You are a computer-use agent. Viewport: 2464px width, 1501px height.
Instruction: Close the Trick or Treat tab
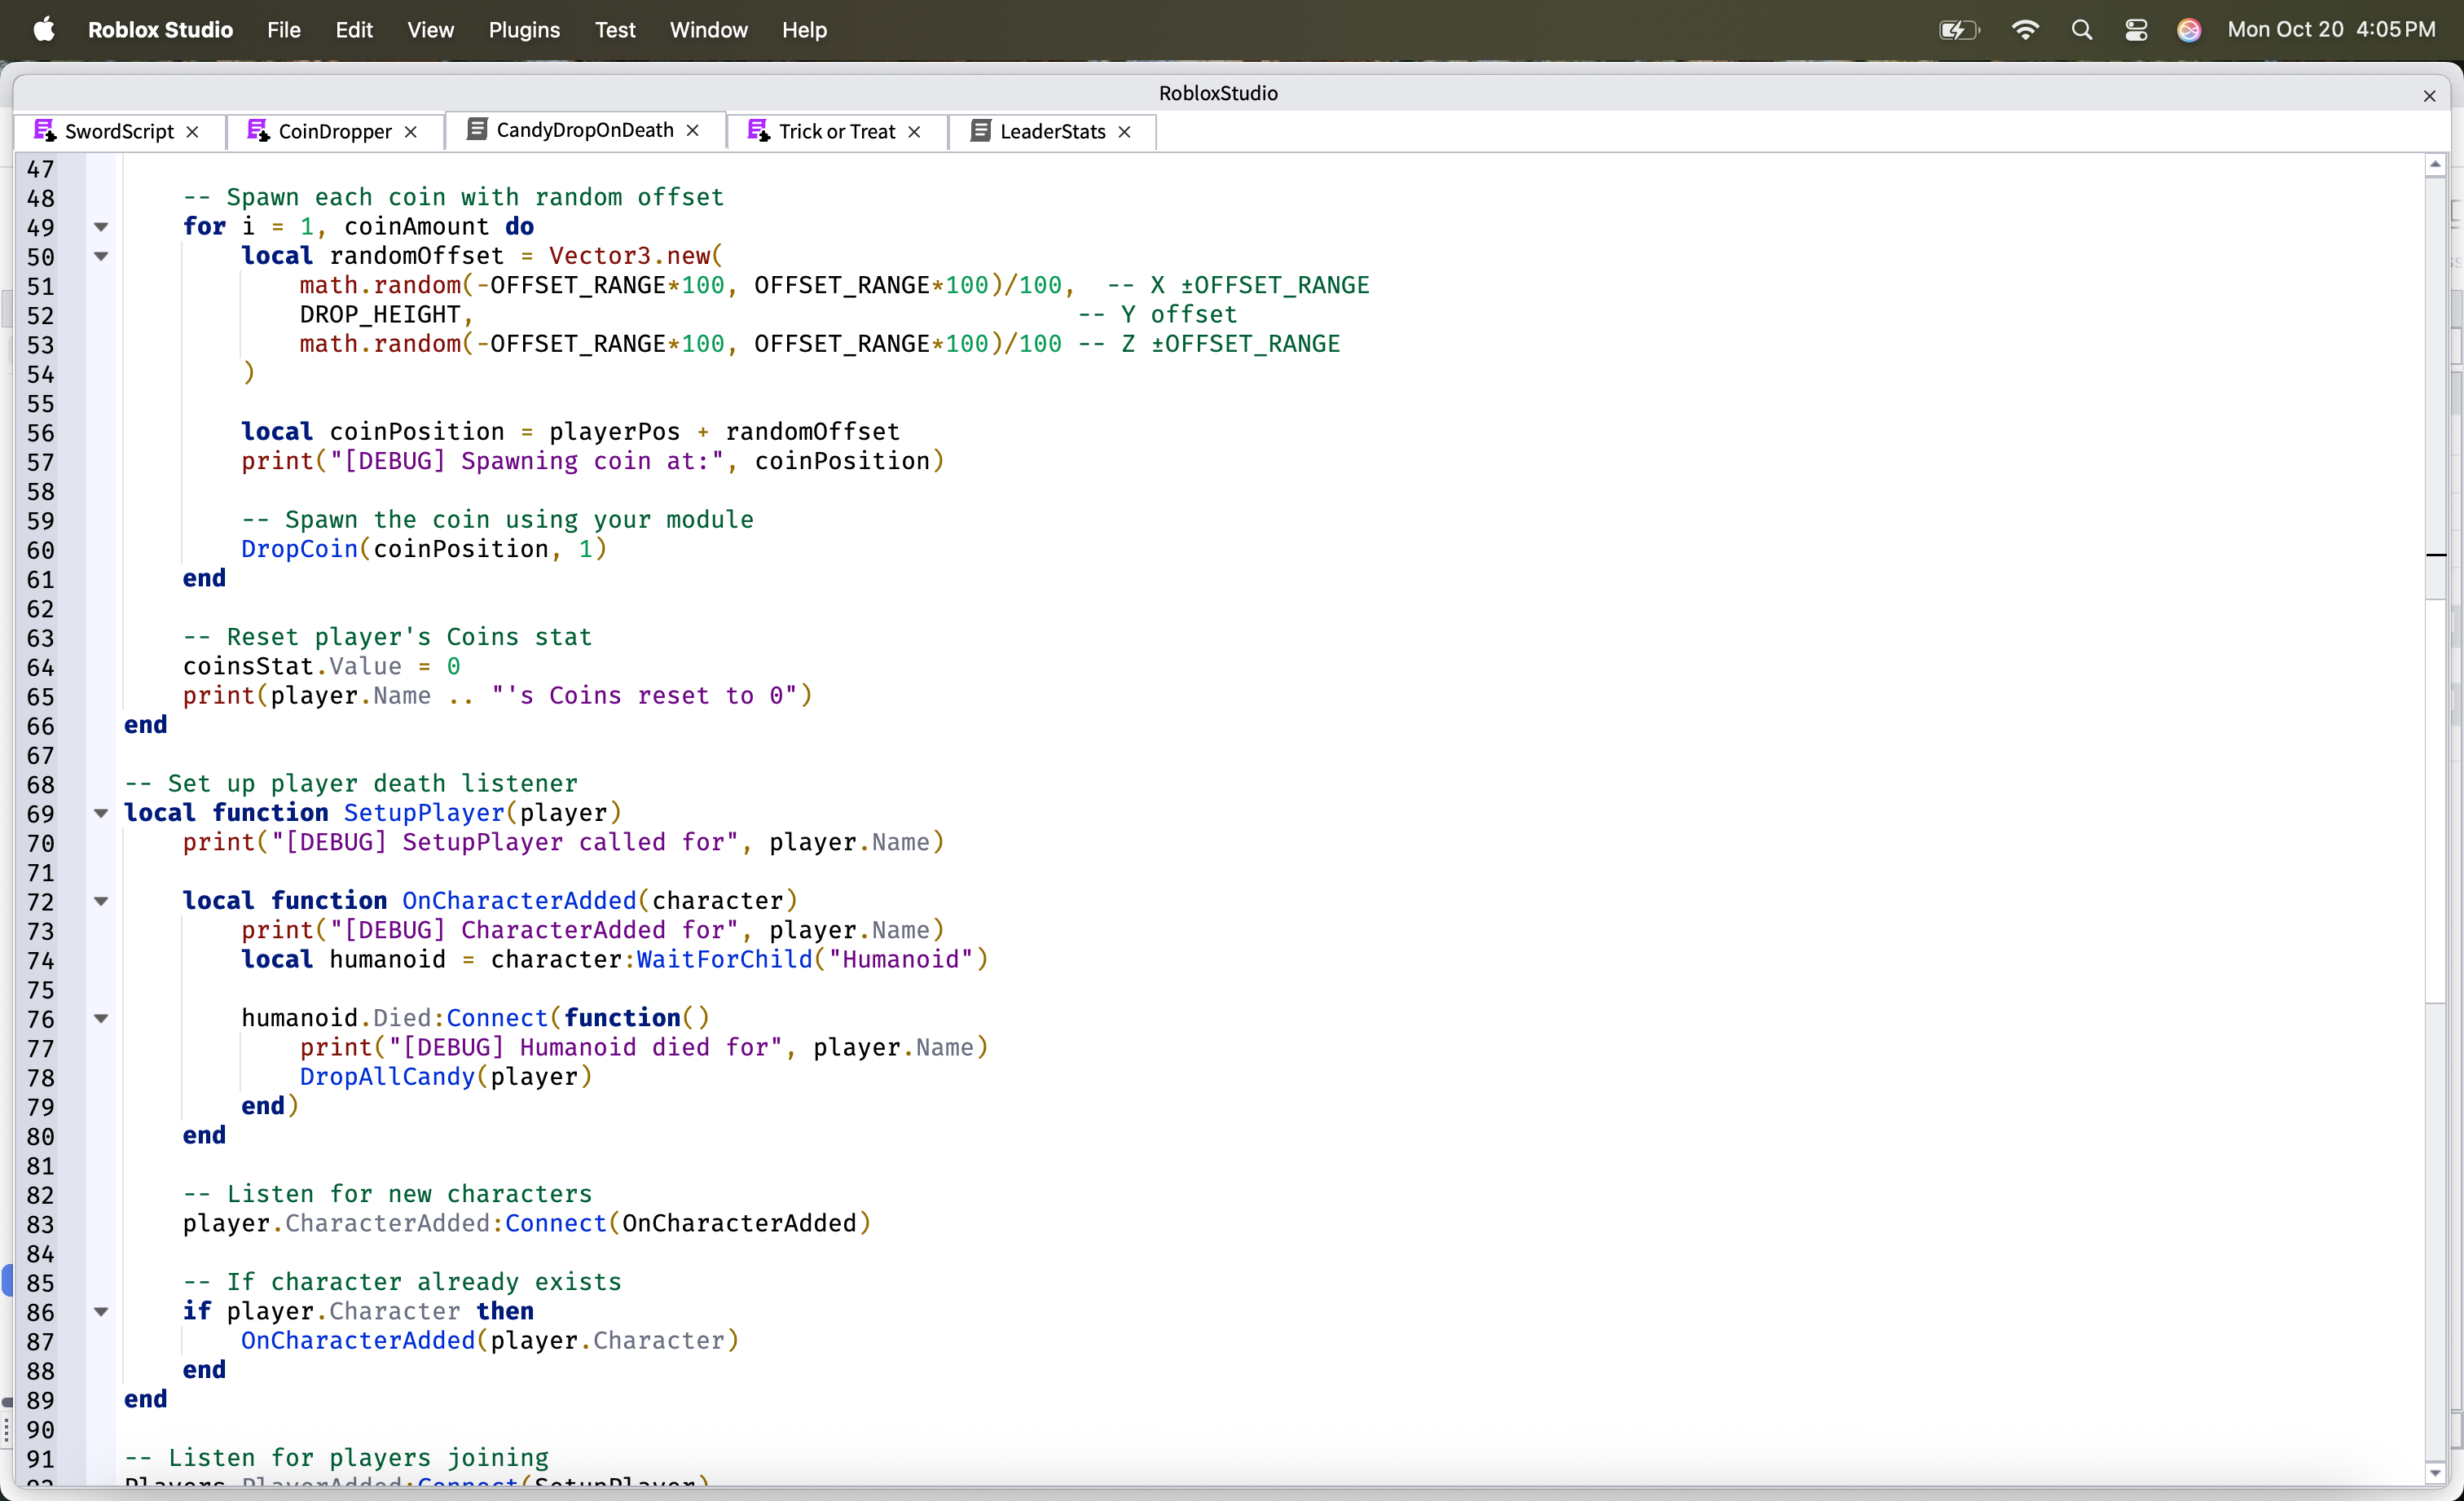[914, 132]
